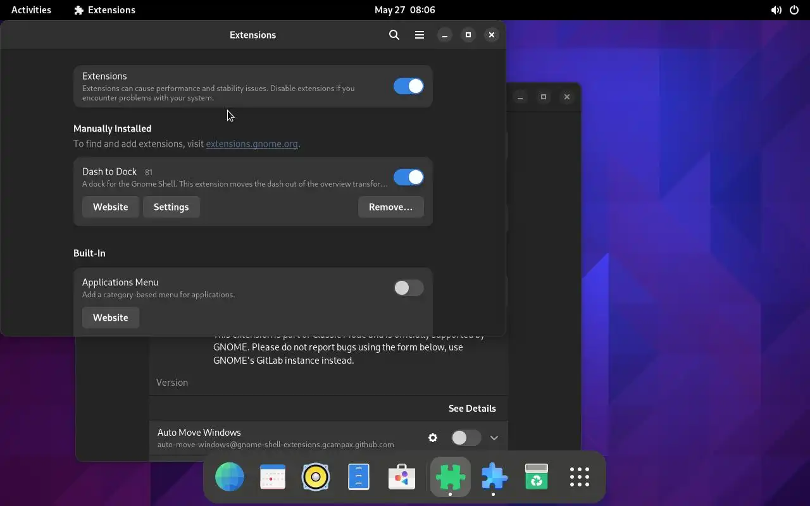Open Auto Move Windows gear settings
This screenshot has height=506, width=810.
coord(433,438)
